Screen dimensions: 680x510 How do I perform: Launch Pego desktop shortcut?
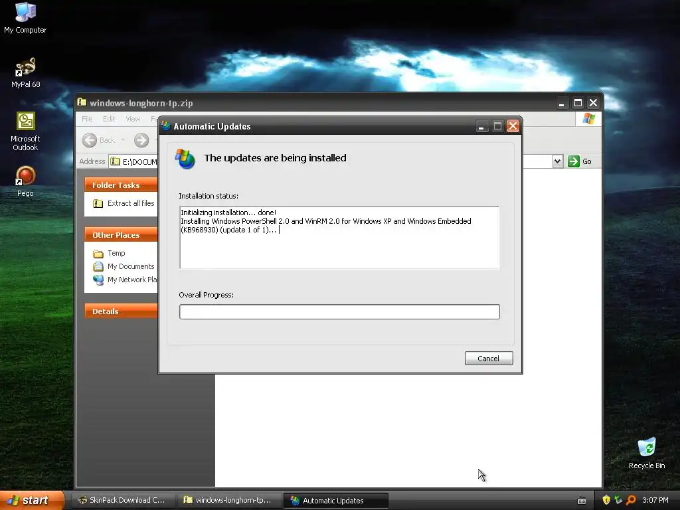25,181
